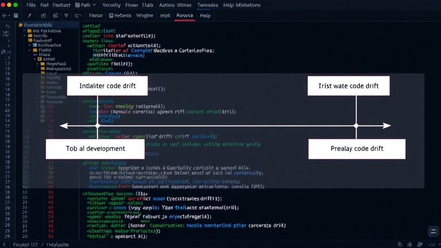
Task: Select the pen edit tool icon
Action: (29, 15)
